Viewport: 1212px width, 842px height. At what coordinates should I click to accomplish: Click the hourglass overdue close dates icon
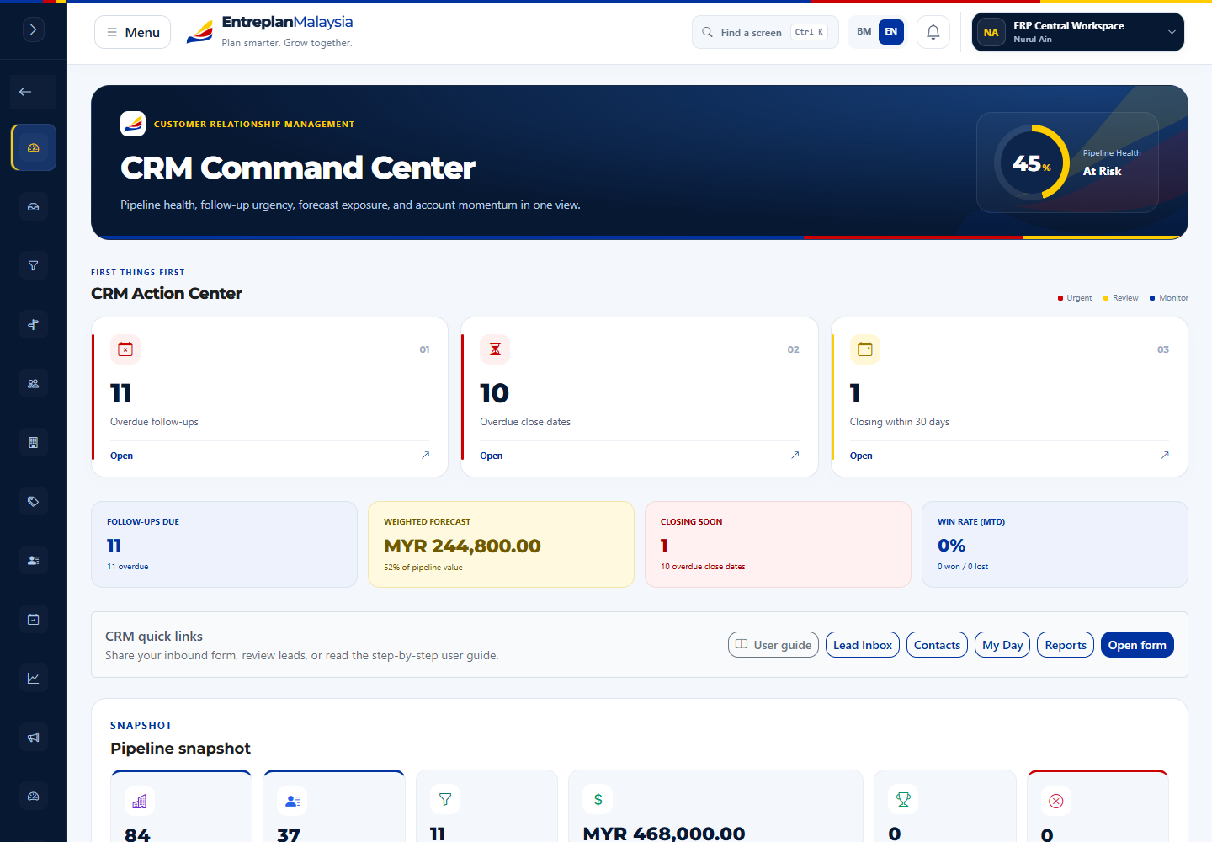pos(495,349)
